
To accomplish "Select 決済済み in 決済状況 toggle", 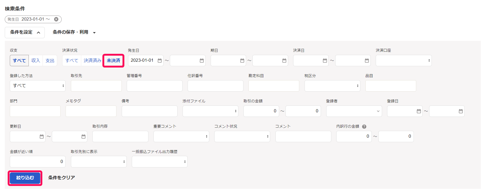I will tap(92, 61).
